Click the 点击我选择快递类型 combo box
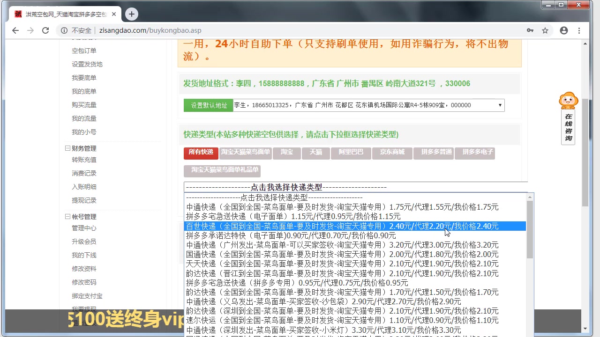Image resolution: width=600 pixels, height=337 pixels. 356,187
